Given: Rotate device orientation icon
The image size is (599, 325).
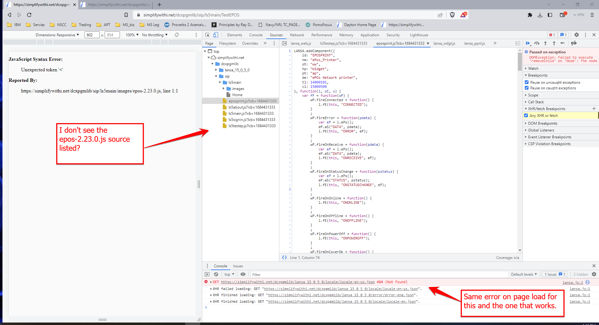Looking at the screenshot, I should pos(177,35).
